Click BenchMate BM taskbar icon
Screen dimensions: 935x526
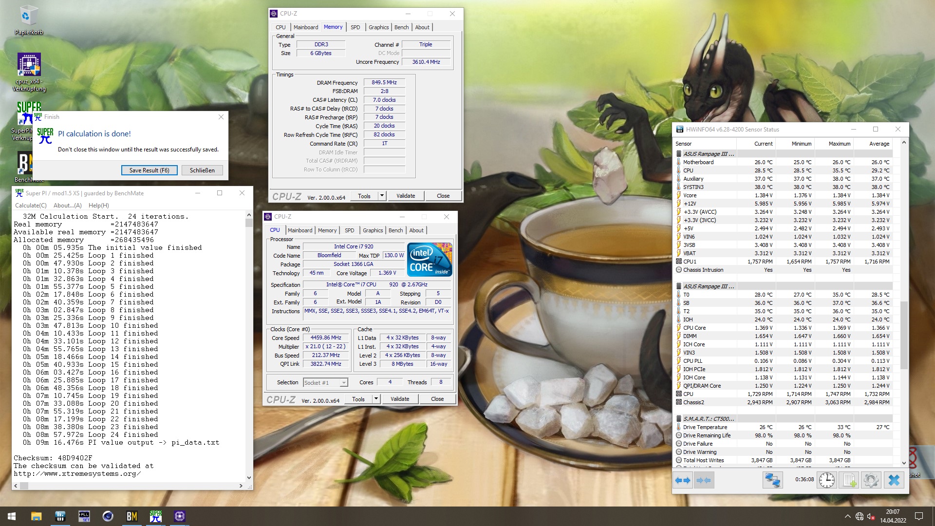131,516
